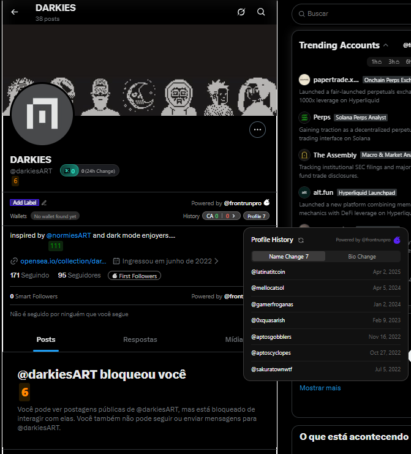Expand the CA 0 | 0 history pill
The width and height of the screenshot is (411, 454).
tap(221, 216)
